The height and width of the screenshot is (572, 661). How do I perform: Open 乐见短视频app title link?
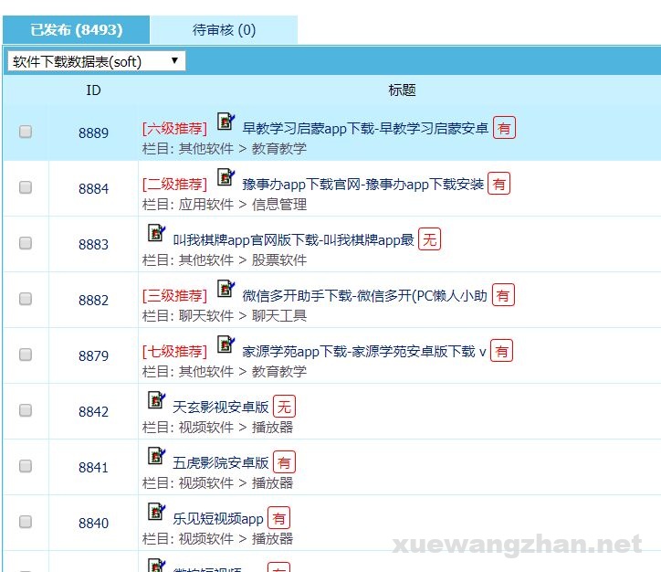pos(218,518)
